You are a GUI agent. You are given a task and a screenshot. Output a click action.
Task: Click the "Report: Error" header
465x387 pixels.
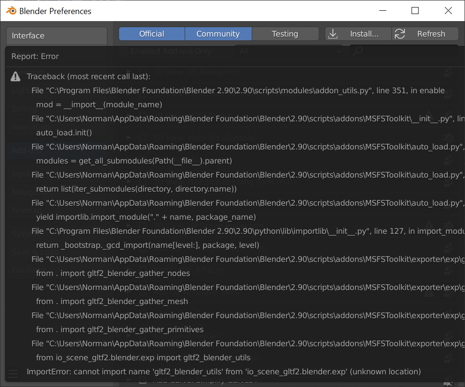pyautogui.click(x=35, y=56)
